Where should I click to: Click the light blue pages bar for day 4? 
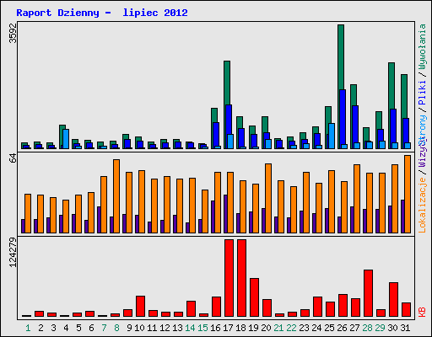point(66,139)
